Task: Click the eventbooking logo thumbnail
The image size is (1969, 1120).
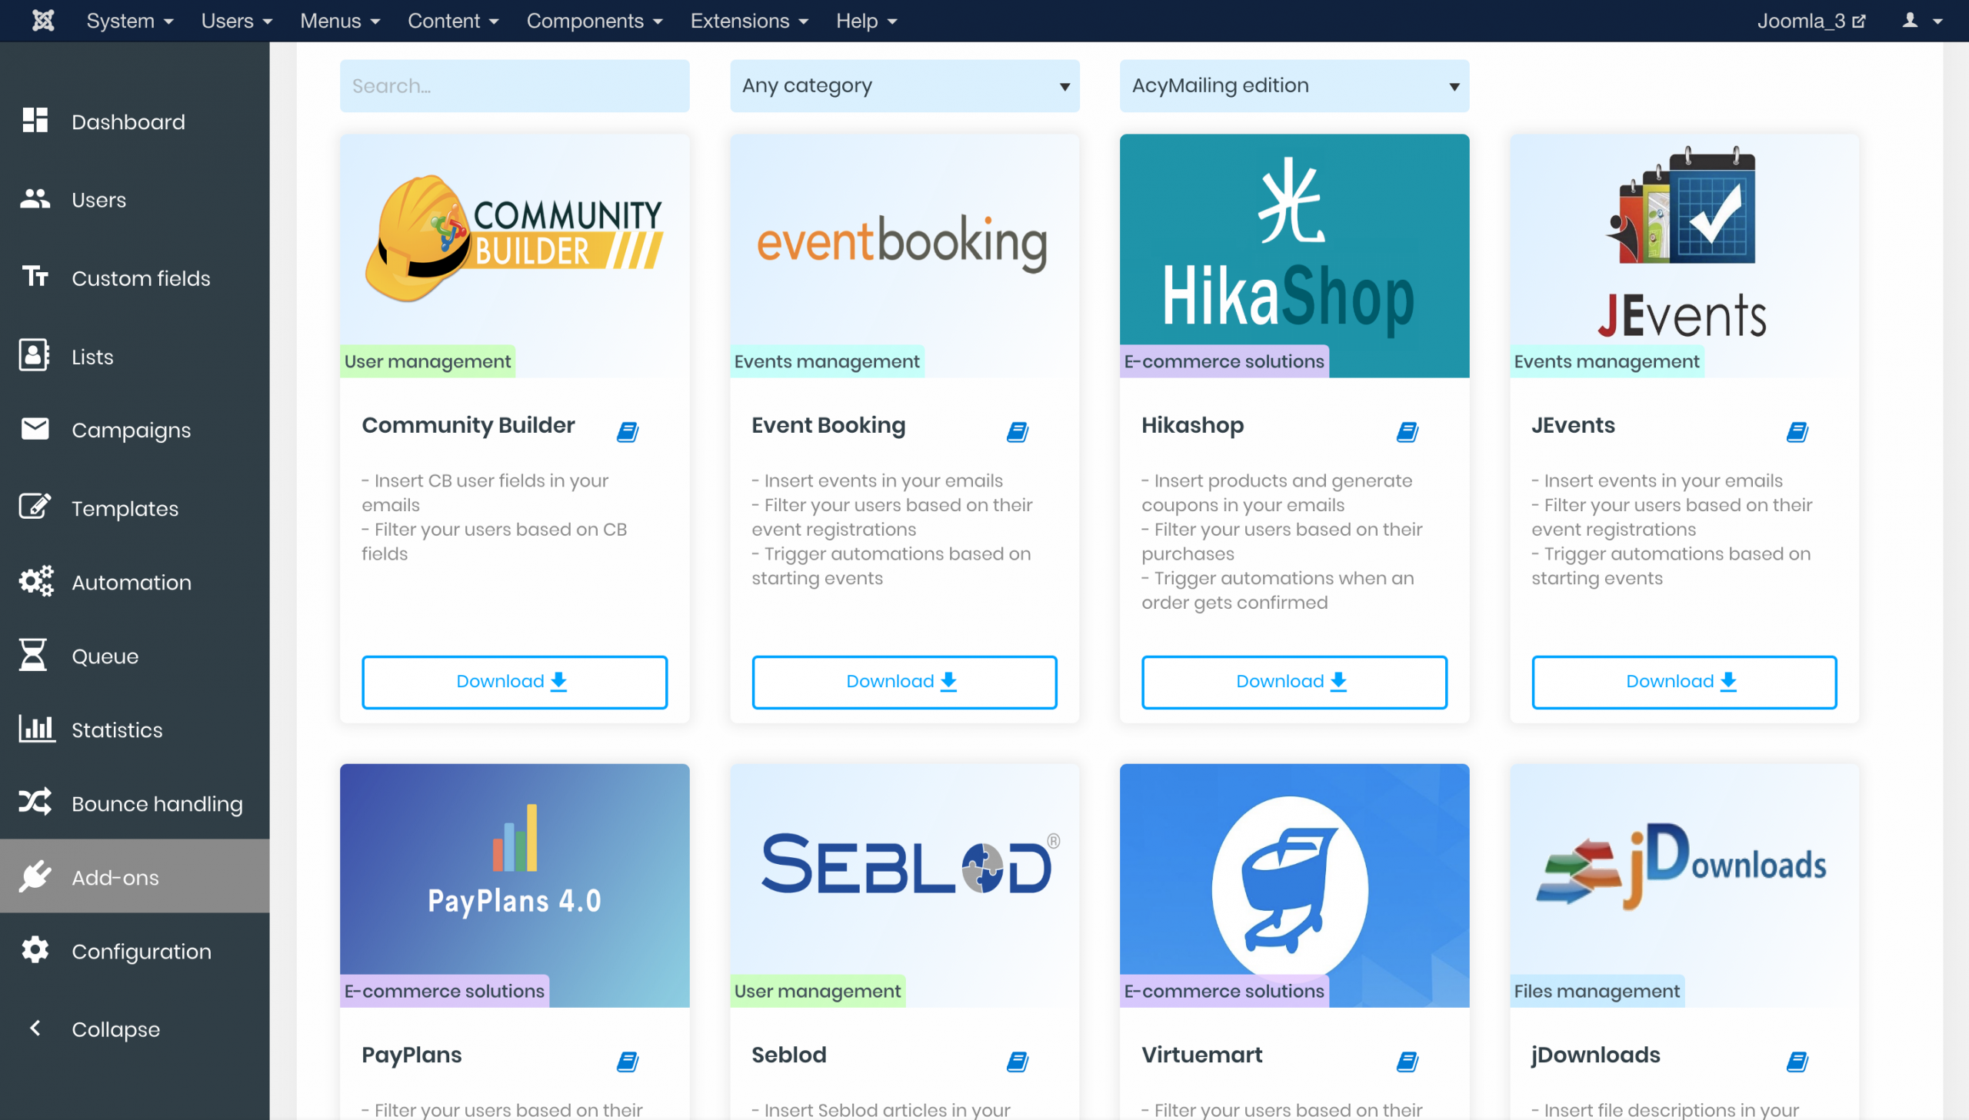Action: [x=904, y=255]
